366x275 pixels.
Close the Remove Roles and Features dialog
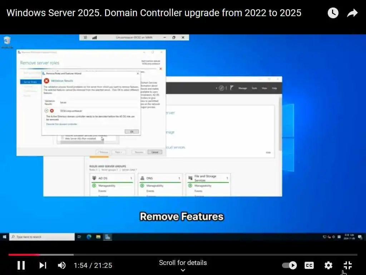click(138, 73)
